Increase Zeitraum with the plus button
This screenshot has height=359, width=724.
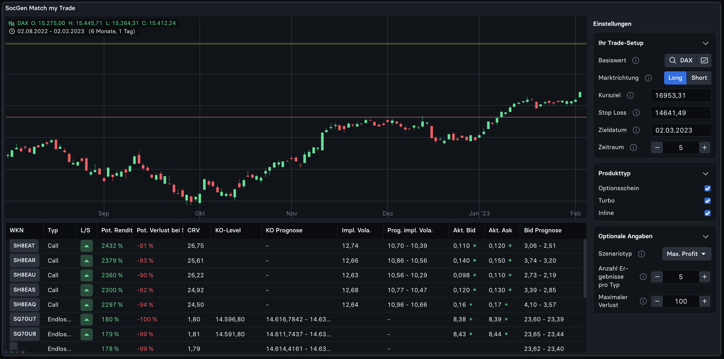[705, 147]
